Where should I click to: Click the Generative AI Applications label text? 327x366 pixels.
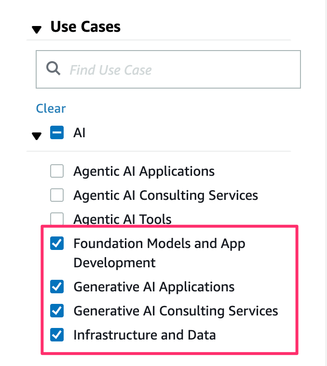[x=154, y=287]
